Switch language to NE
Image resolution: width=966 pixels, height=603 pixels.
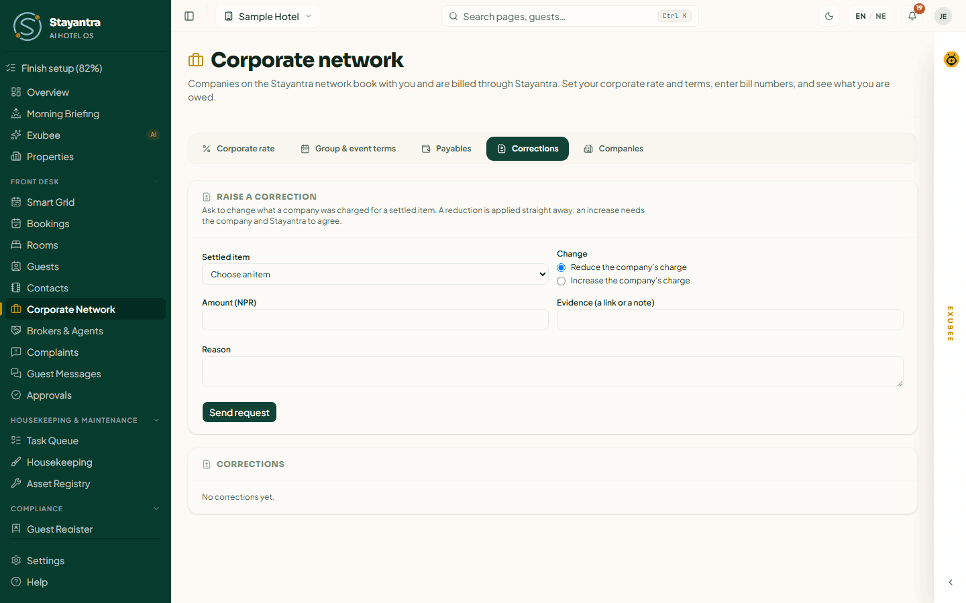coord(881,16)
